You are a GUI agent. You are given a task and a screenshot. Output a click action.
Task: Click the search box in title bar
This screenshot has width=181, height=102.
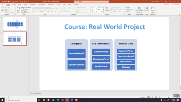point(91,2)
